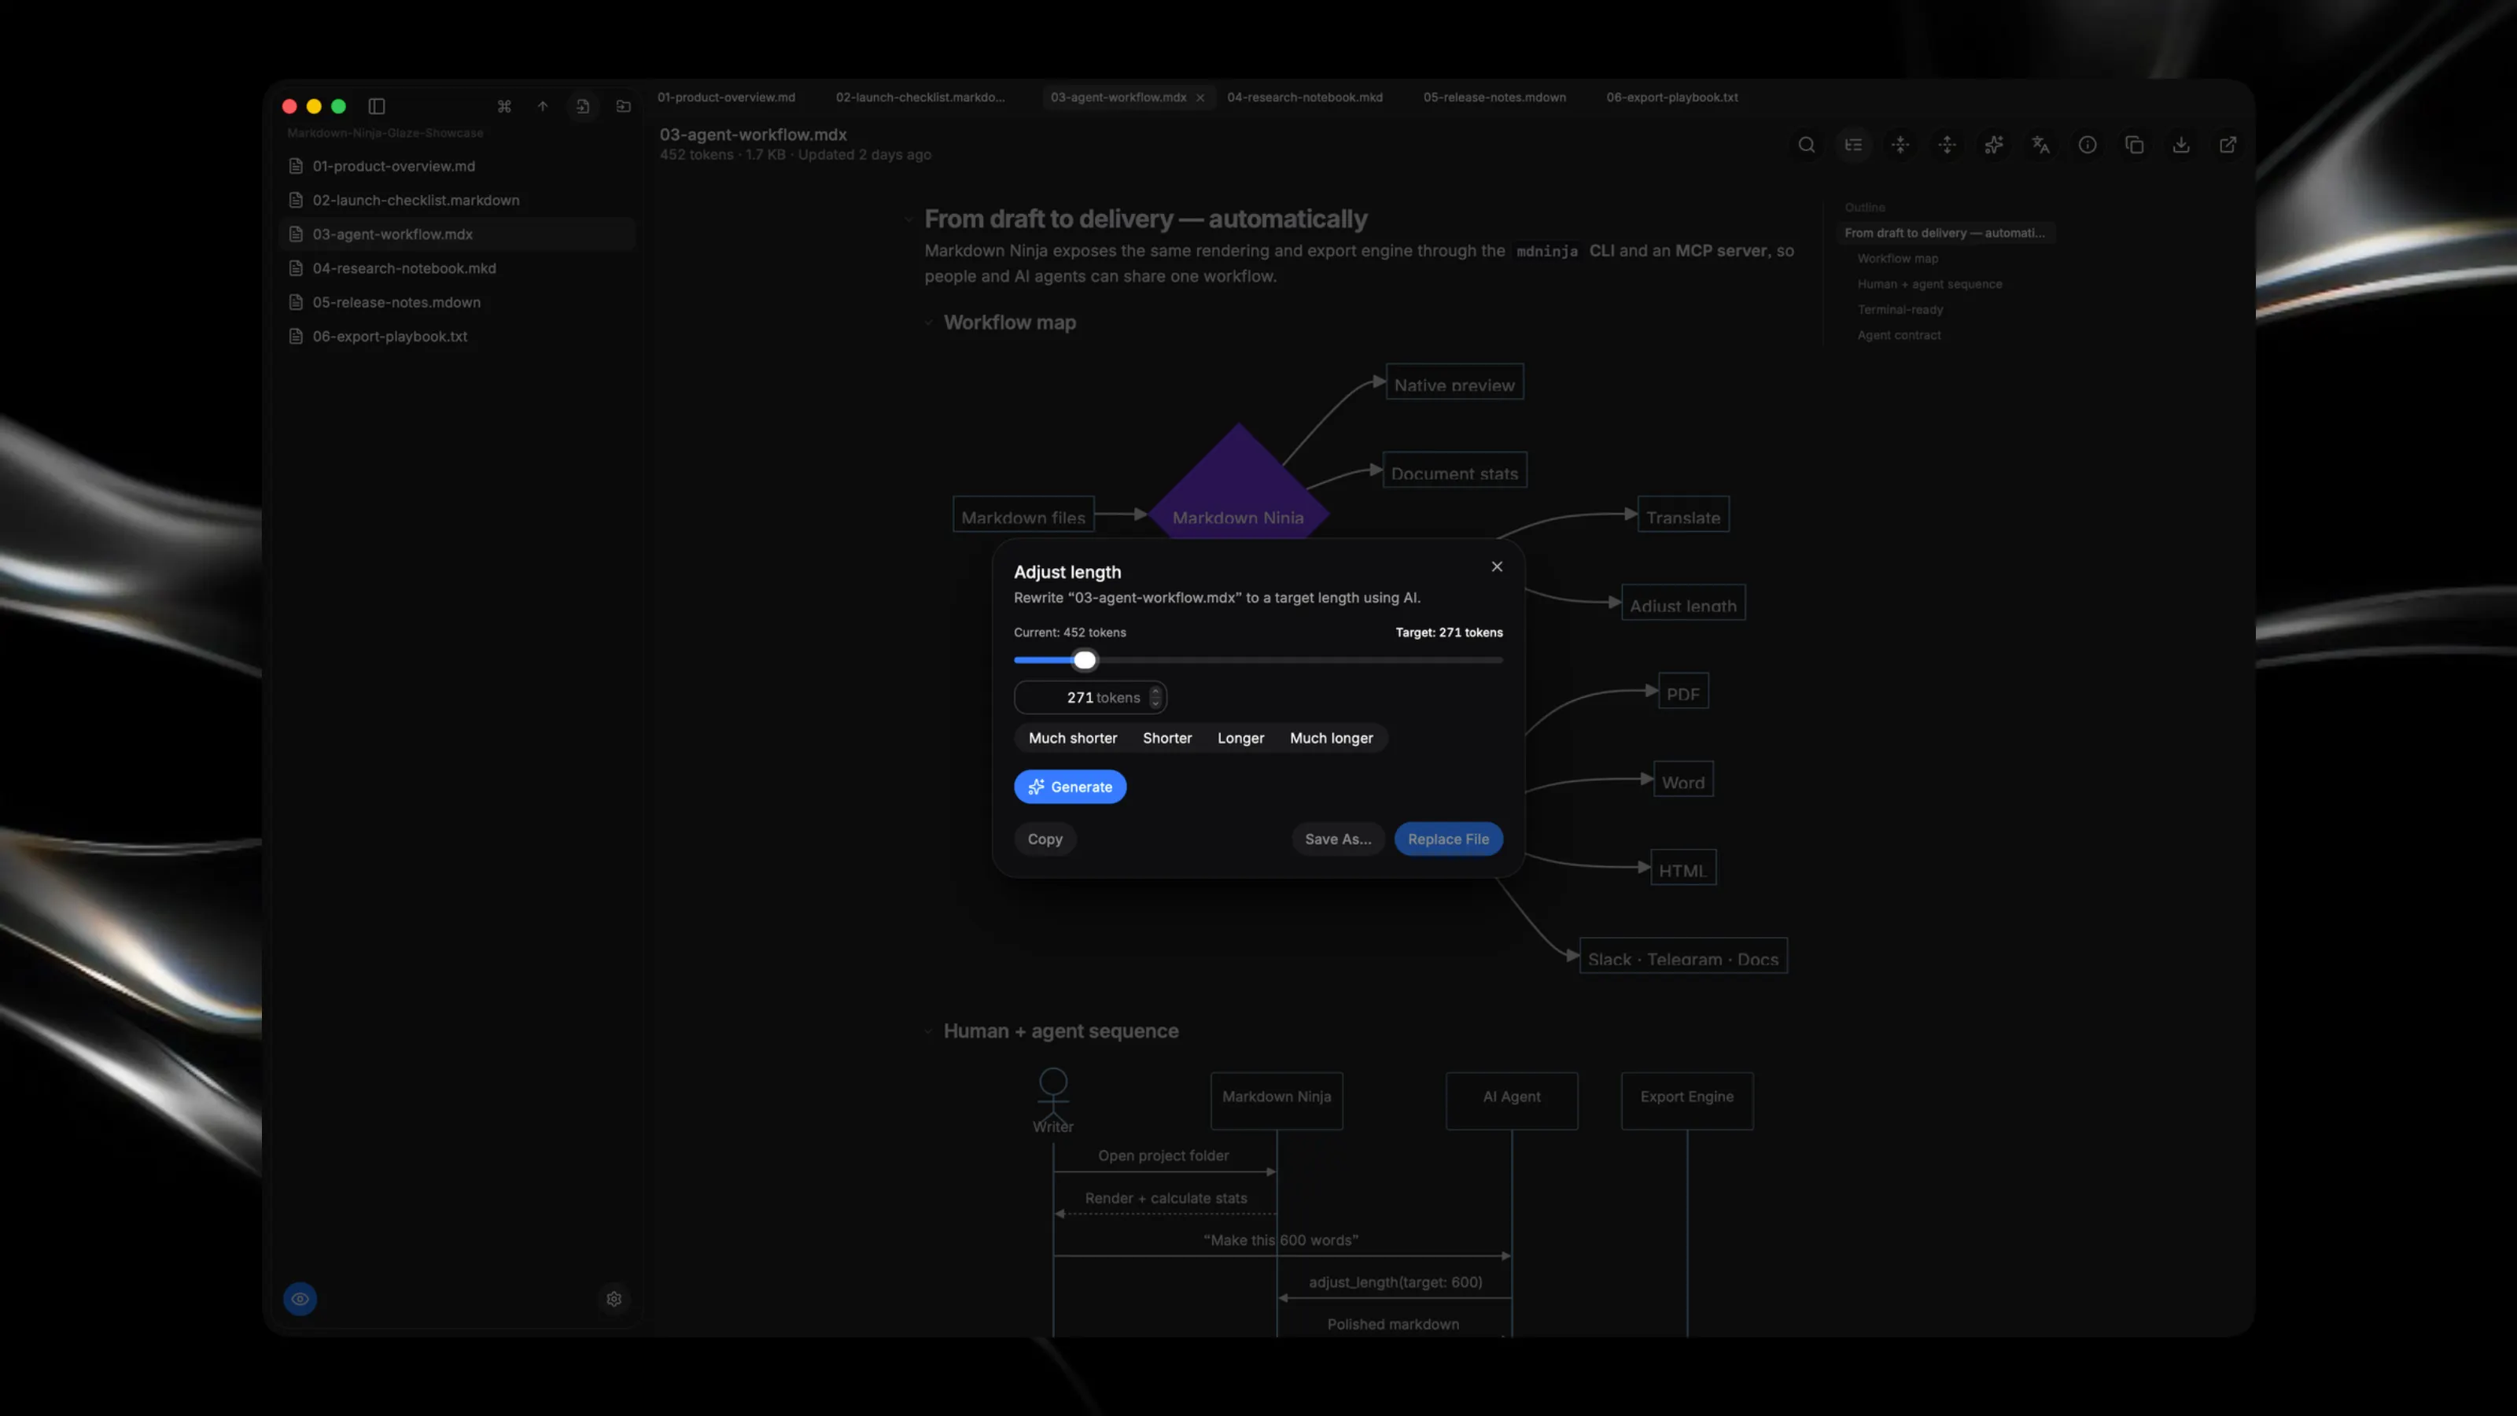Image resolution: width=2517 pixels, height=1416 pixels.
Task: Click the 'Export Engine' sequence box
Action: click(1686, 1101)
